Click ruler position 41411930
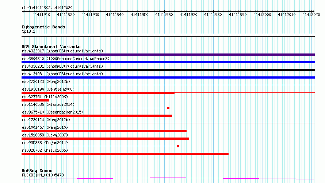Image resolution: width=325 pixels, height=183 pixels. tap(90, 15)
